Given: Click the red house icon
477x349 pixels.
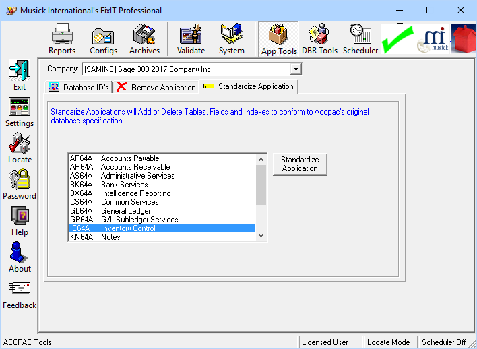Looking at the screenshot, I should [x=464, y=39].
